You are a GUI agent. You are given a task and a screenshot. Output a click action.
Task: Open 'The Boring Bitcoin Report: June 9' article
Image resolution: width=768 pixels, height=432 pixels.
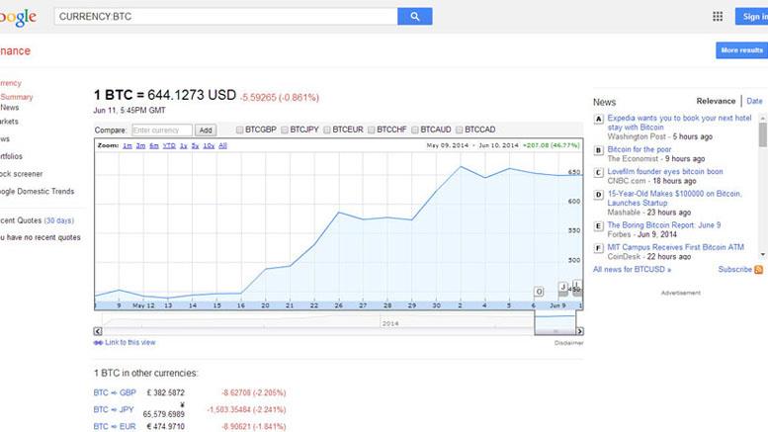tap(663, 225)
